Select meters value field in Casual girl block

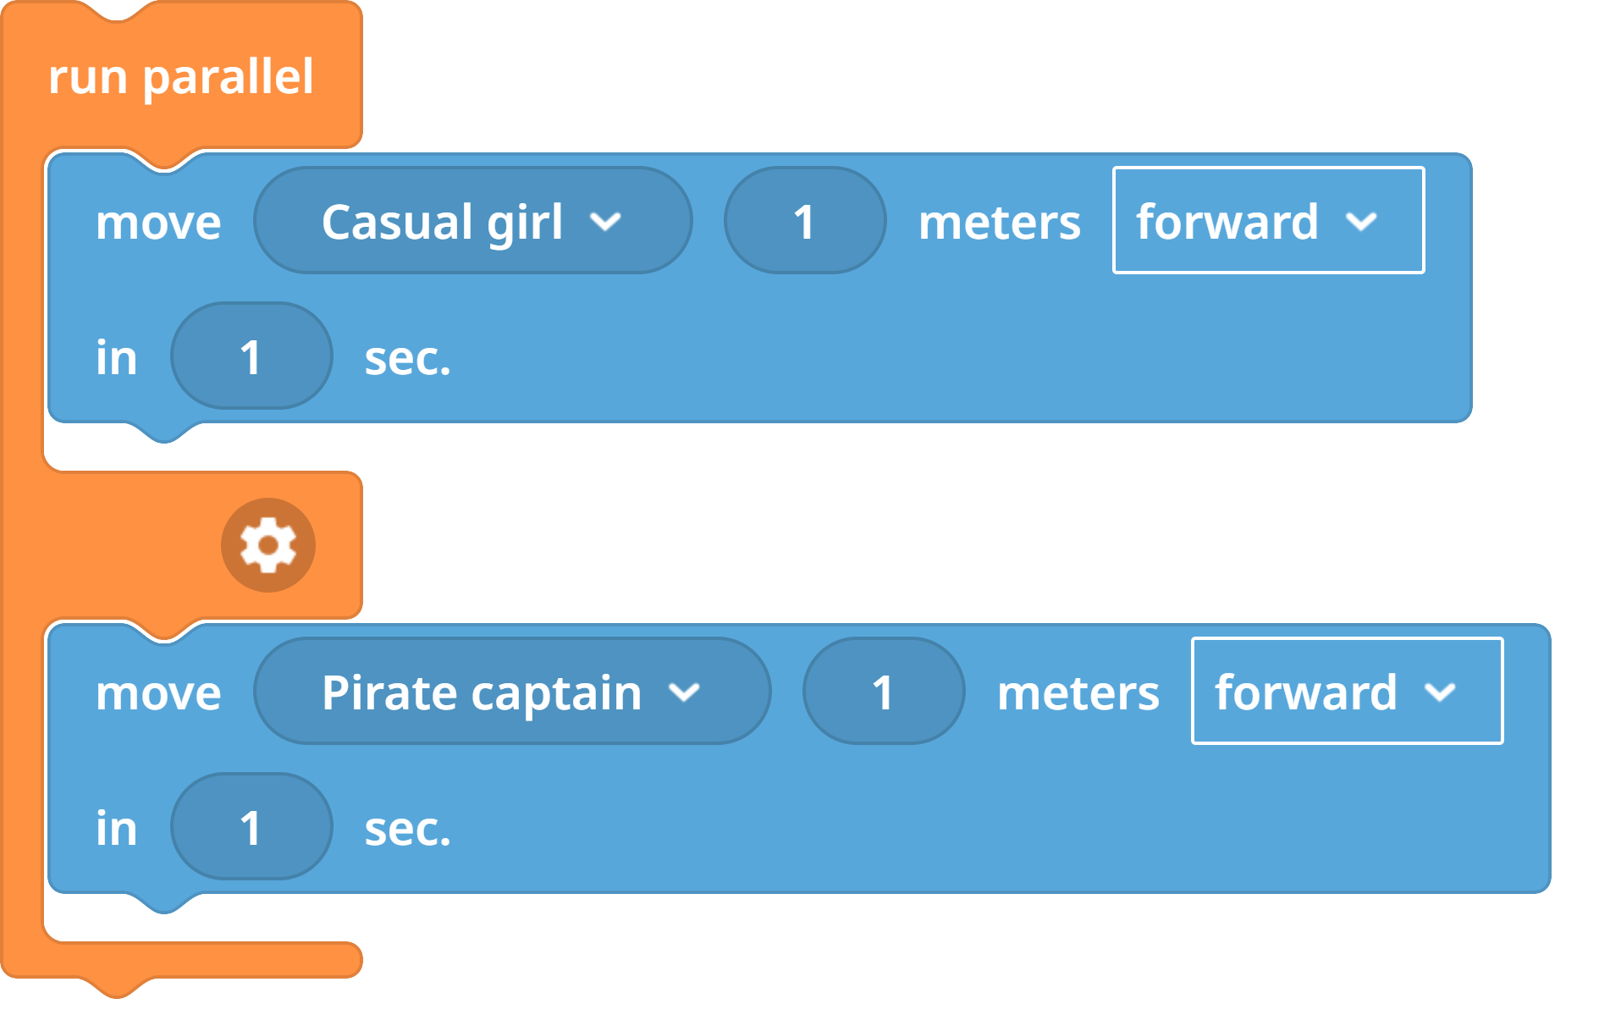click(x=805, y=220)
